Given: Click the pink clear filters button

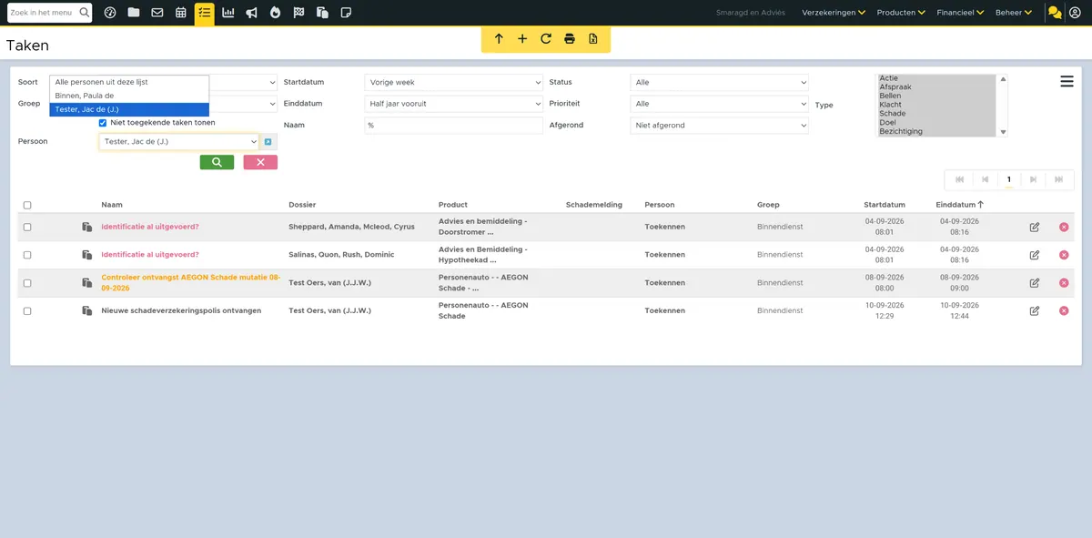Looking at the screenshot, I should [260, 162].
